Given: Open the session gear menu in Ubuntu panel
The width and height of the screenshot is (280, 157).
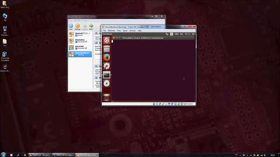Looking at the screenshot, I should (x=193, y=34).
